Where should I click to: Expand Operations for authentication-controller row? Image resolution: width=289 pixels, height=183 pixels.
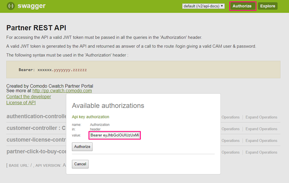click(x=261, y=117)
